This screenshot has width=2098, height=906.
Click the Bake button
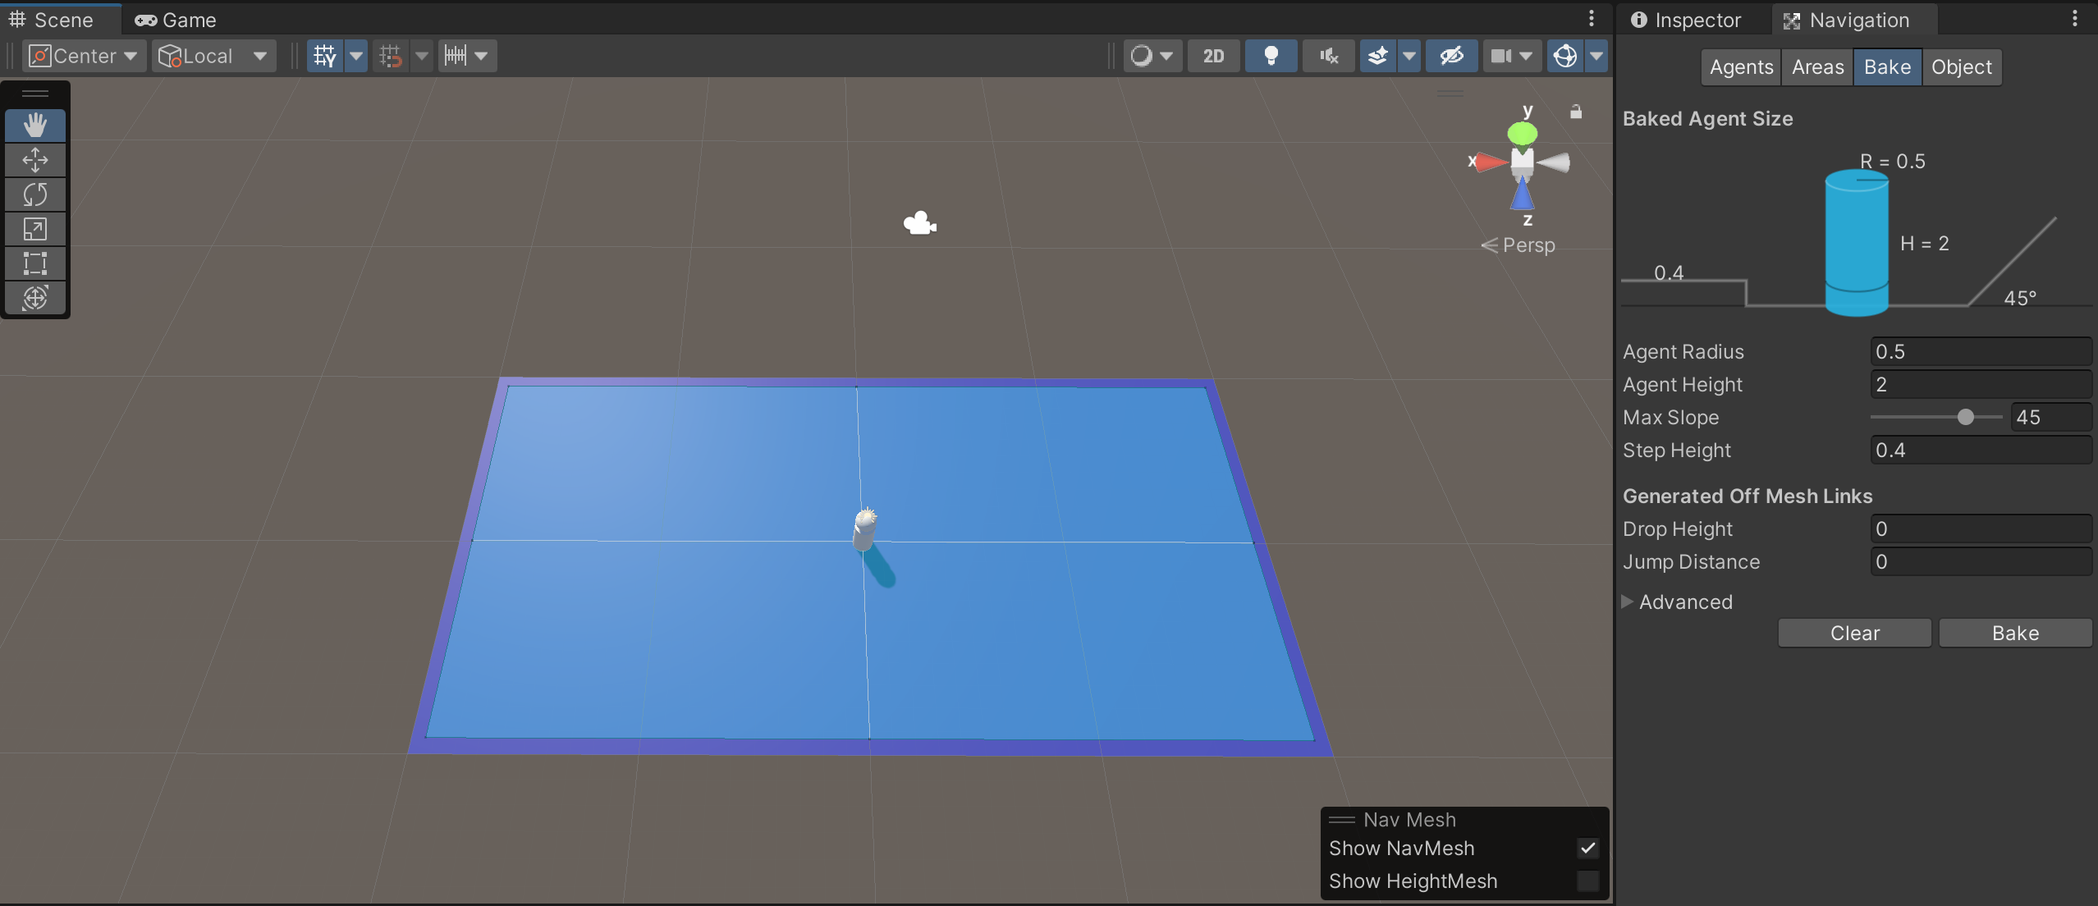tap(2014, 632)
